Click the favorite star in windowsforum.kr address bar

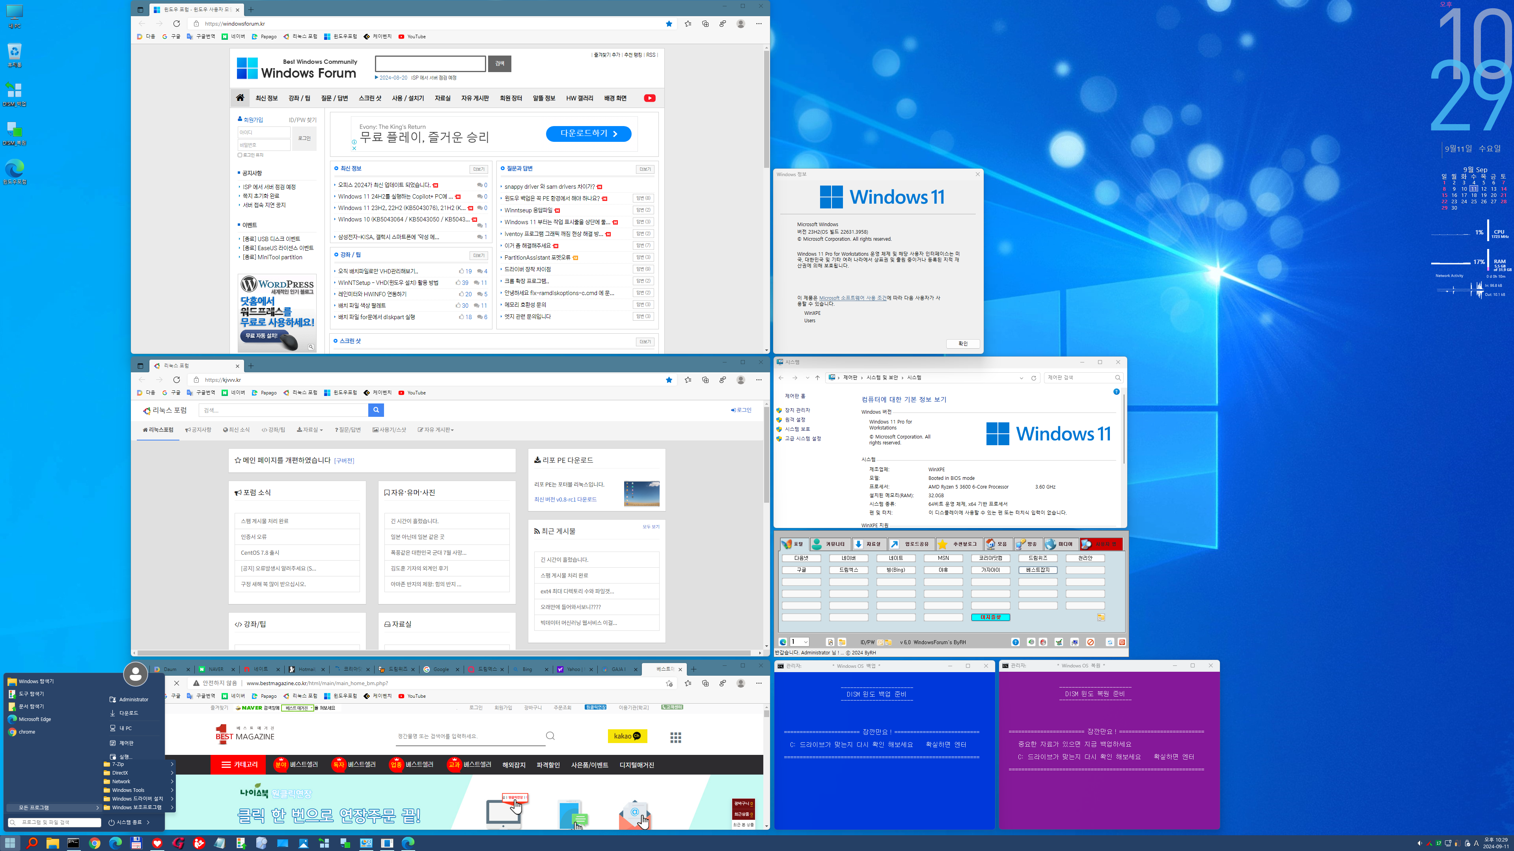669,24
